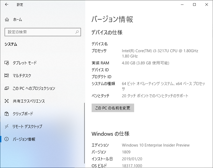The image size is (213, 168).
Task: Click この PC の名前を変更 button
Action: (113, 108)
